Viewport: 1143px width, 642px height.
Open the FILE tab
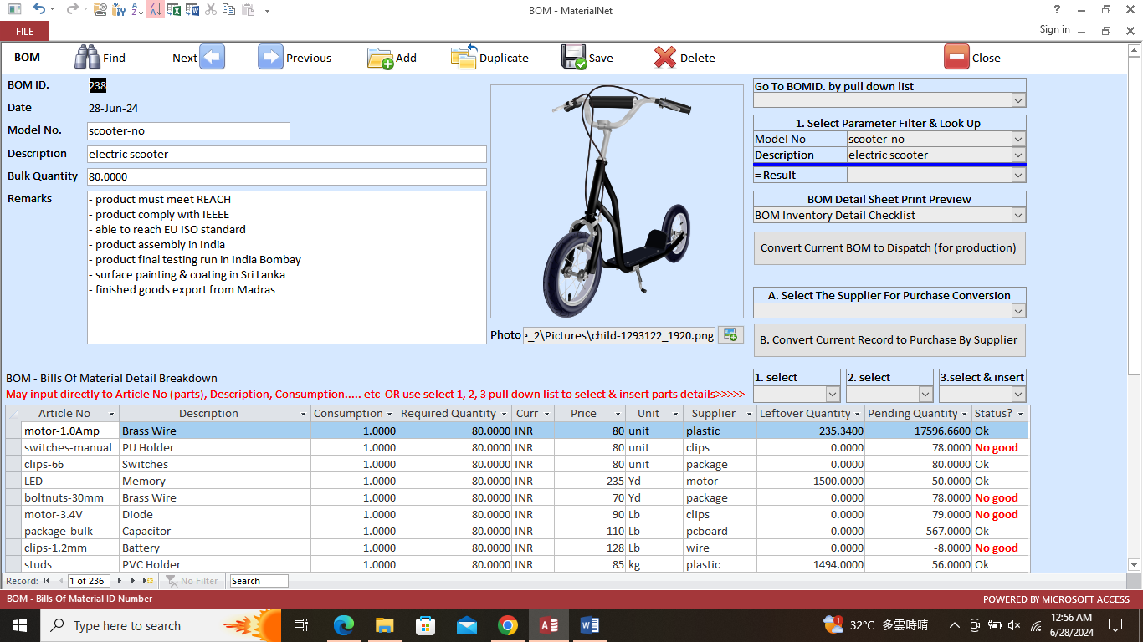tap(24, 31)
